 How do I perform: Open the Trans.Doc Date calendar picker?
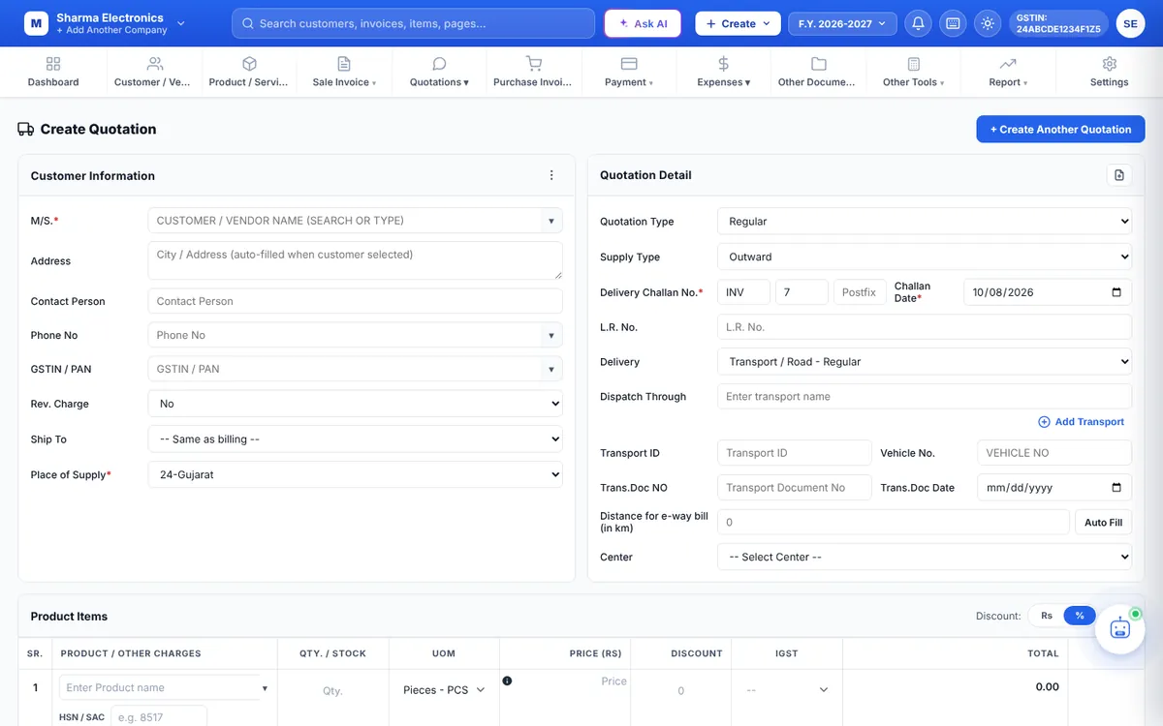(x=1116, y=488)
